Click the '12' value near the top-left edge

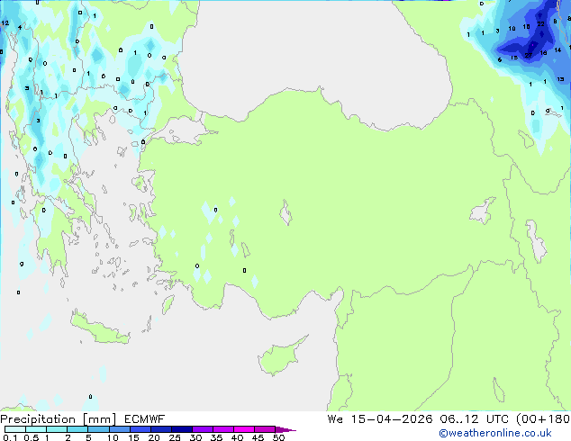coord(5,23)
